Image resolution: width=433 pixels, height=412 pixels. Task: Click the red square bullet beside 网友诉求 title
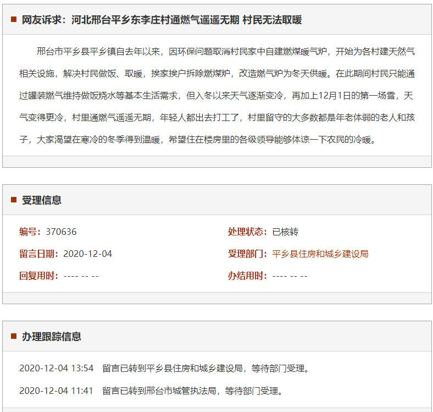pos(14,20)
